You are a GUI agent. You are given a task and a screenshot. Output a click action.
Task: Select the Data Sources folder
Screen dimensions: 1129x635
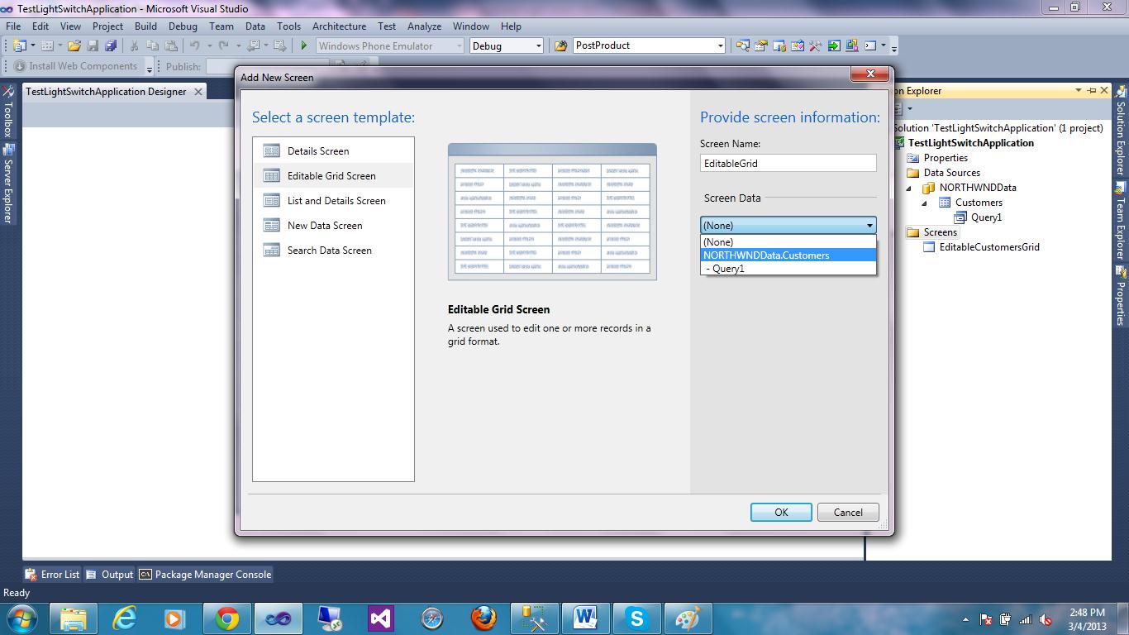[951, 173]
